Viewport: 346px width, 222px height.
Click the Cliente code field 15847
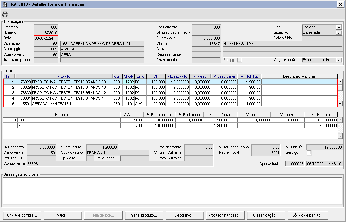point(206,44)
